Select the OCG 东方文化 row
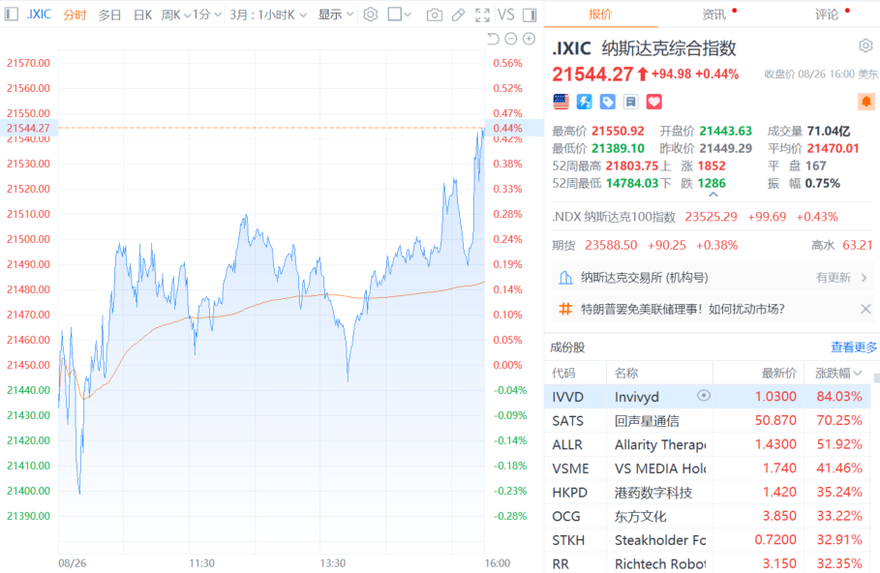880x573 pixels. [707, 516]
